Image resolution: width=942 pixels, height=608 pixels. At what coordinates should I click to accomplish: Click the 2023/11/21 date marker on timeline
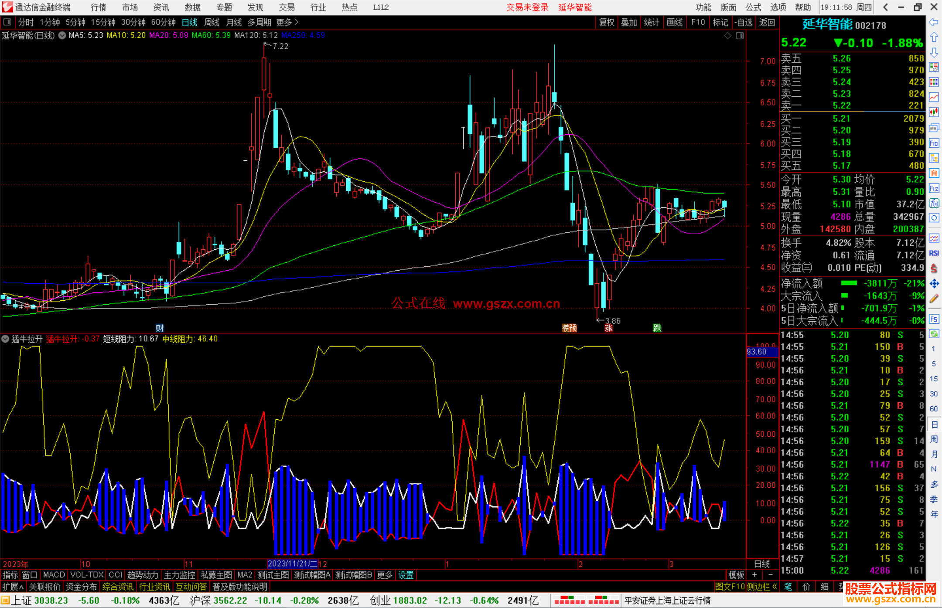tap(292, 564)
